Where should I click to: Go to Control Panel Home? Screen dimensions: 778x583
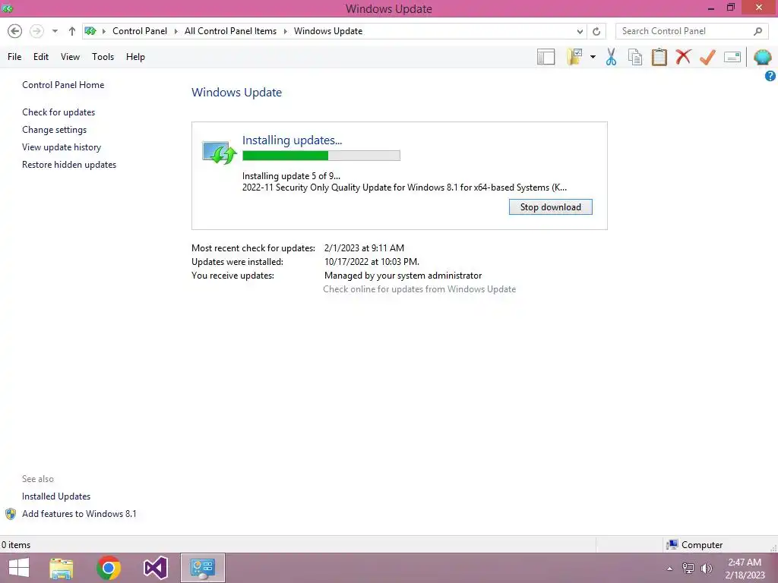63,85
